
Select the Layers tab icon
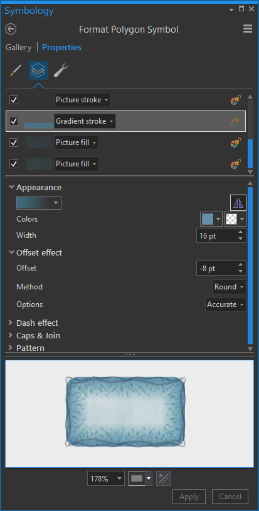38,70
